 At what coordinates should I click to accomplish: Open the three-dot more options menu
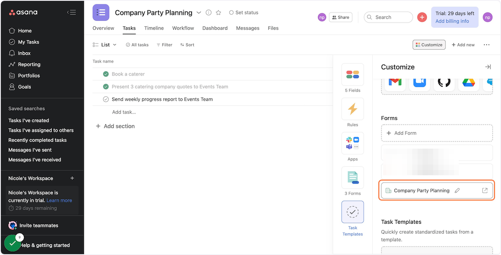[x=486, y=45]
